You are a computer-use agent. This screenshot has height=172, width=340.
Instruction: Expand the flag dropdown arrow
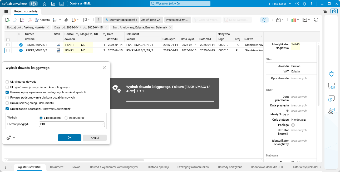coord(90,20)
